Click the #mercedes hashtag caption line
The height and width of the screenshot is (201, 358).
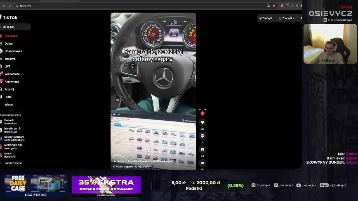pyautogui.click(x=143, y=161)
